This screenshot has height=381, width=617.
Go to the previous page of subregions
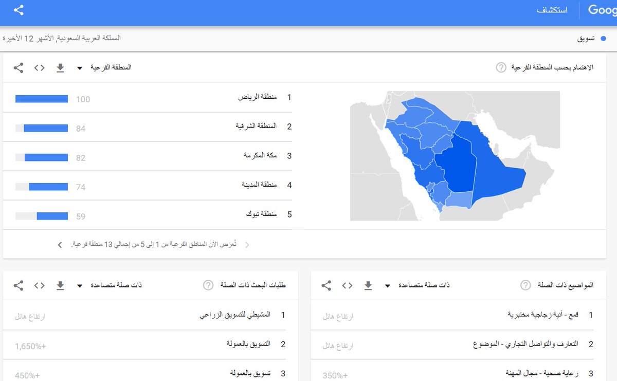(247, 245)
